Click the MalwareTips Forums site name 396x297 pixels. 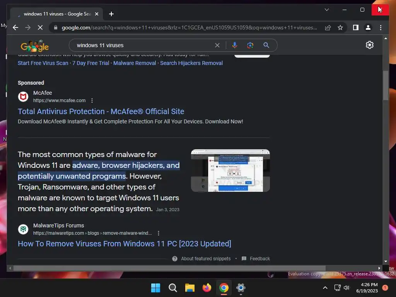[59, 225]
